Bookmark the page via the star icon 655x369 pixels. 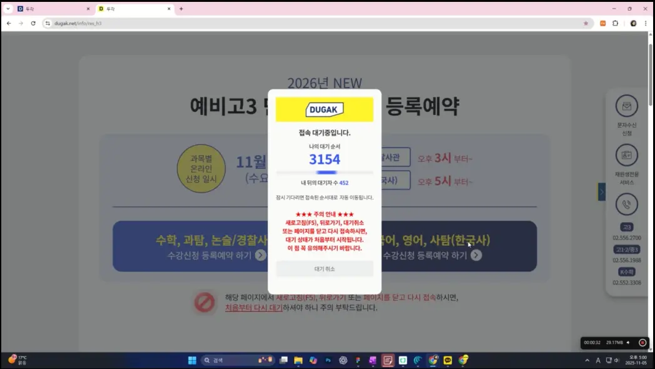coord(585,23)
